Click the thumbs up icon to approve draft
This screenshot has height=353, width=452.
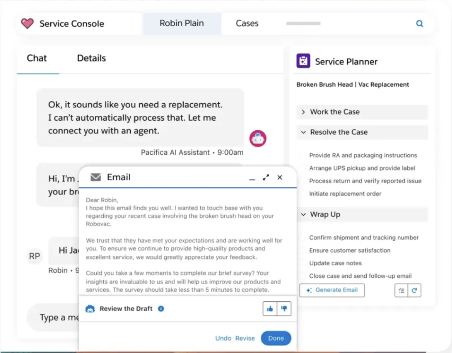[x=270, y=309]
